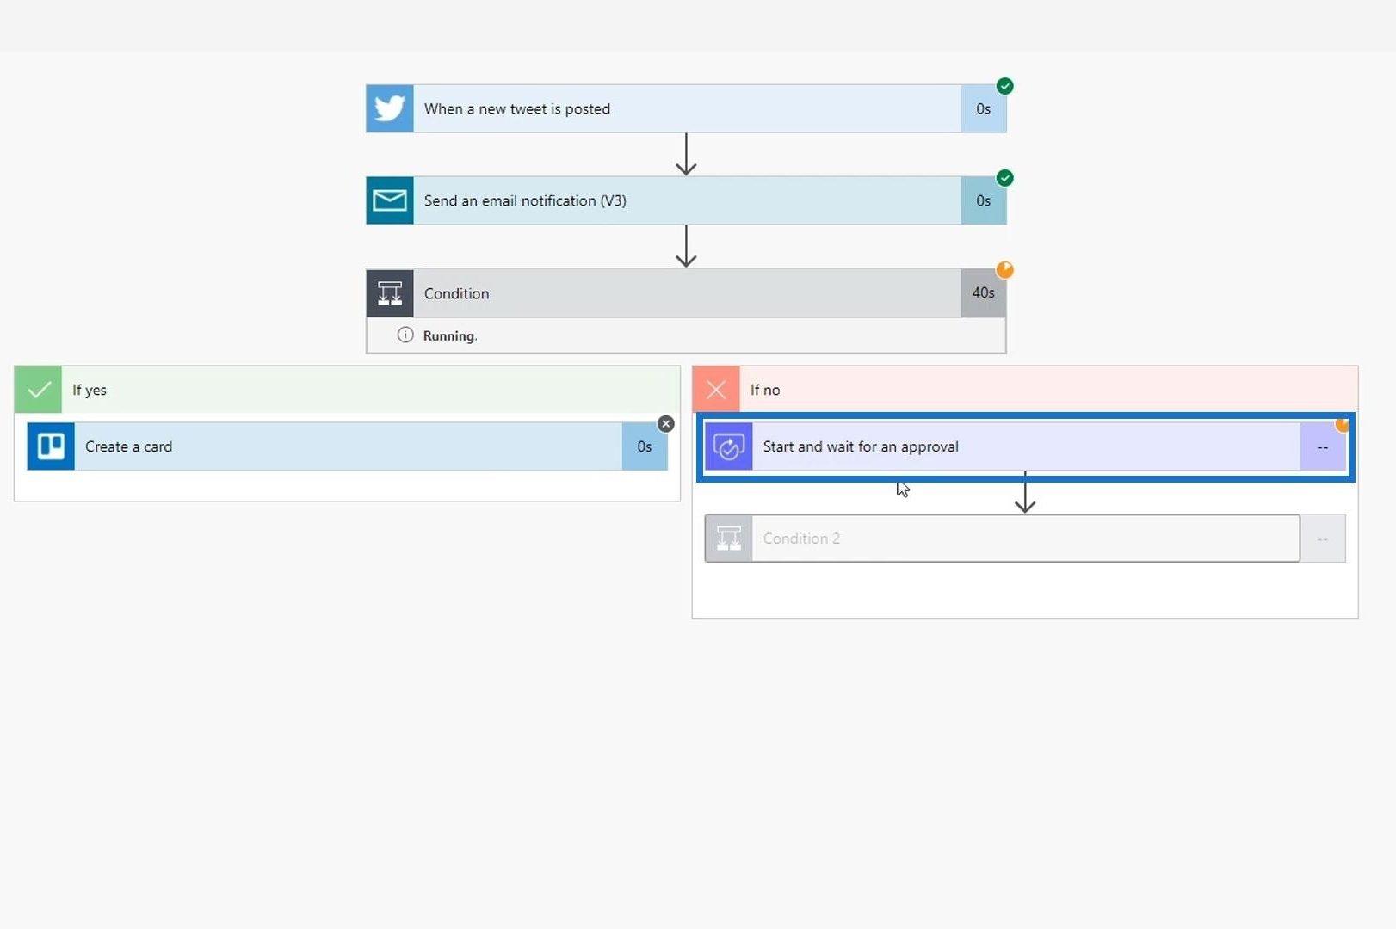Click the skipped X badge on Create a card
This screenshot has height=929, width=1396.
pyautogui.click(x=665, y=424)
